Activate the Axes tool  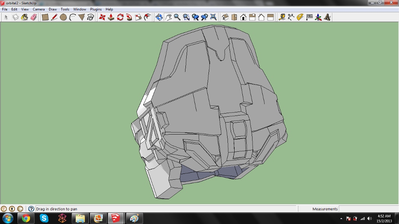[x=318, y=17]
